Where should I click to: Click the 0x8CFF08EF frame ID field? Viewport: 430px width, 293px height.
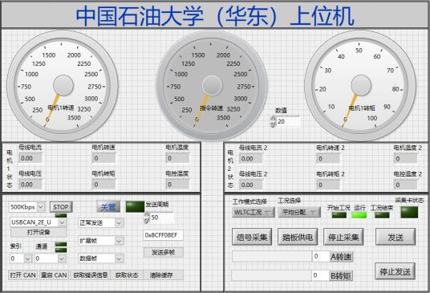click(x=163, y=235)
